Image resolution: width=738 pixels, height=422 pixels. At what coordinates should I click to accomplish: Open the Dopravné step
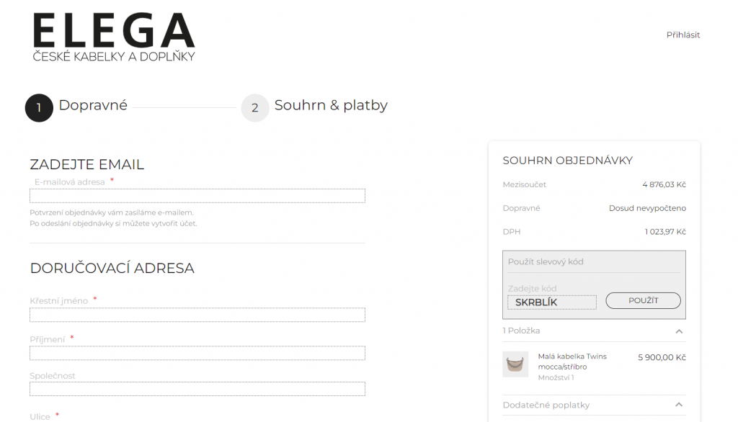(x=93, y=105)
